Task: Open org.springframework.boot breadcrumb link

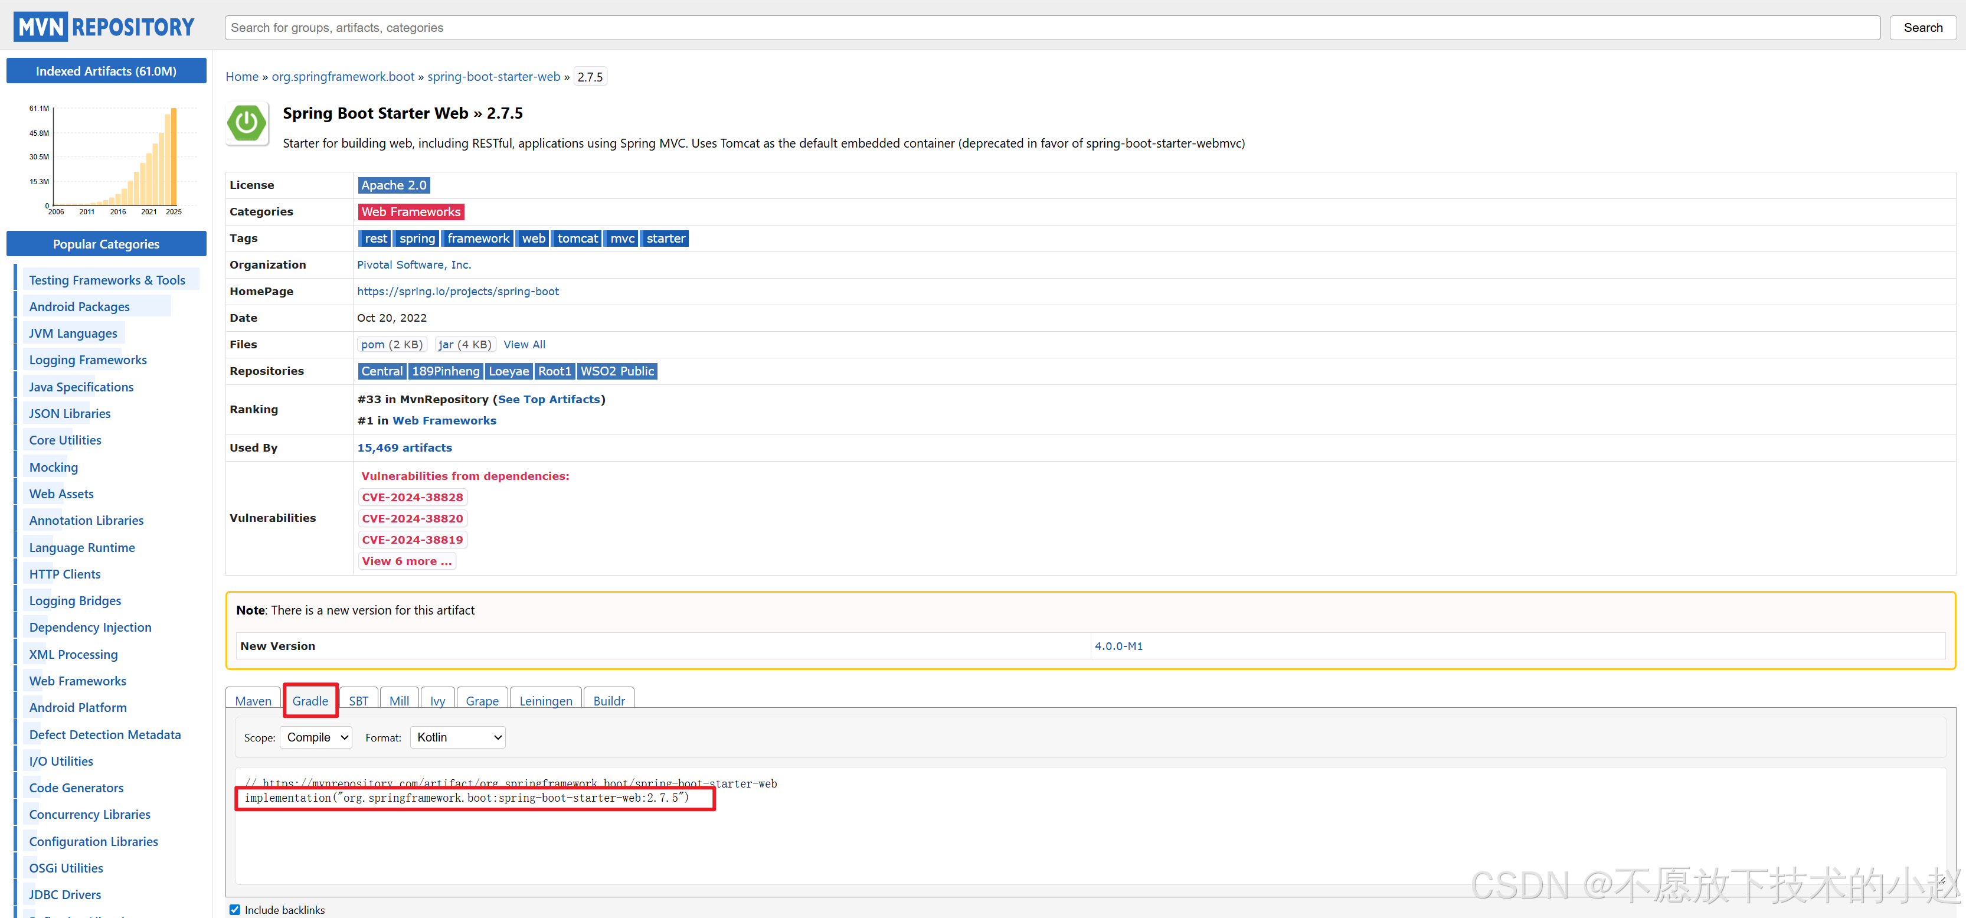Action: [x=343, y=76]
